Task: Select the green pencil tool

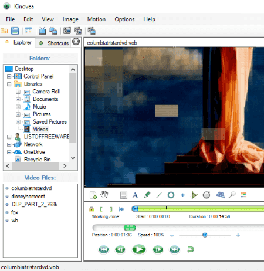Action: coord(147,195)
